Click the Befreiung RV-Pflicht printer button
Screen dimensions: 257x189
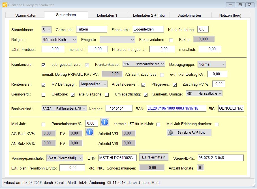[189, 132]
